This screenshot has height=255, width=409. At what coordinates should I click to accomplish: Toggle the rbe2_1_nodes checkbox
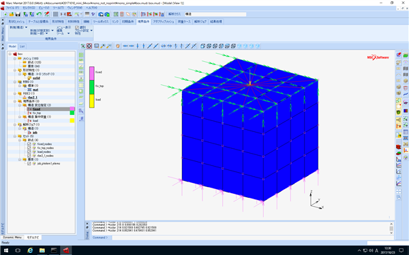[x=29, y=156]
